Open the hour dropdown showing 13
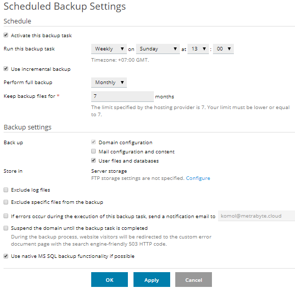The height and width of the screenshot is (291, 295). click(198, 49)
